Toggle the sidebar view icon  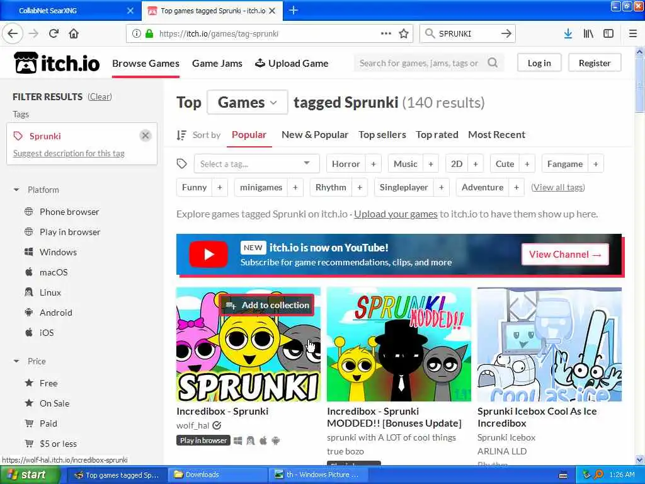coord(608,34)
